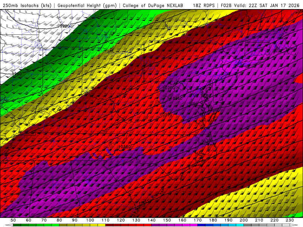Select the darkest green swatch beside the 50 label
This screenshot has width=303, height=227.
click(x=17, y=225)
